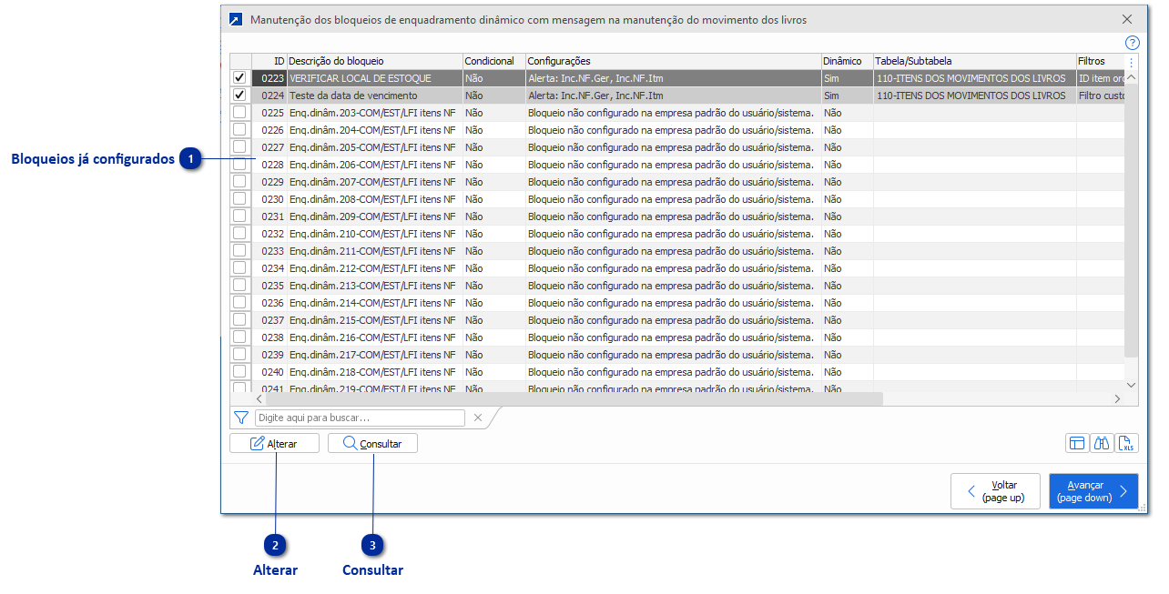Select 'Teste da data de vencimento' row
Viewport: 1169px width, 594px height.
pos(677,96)
